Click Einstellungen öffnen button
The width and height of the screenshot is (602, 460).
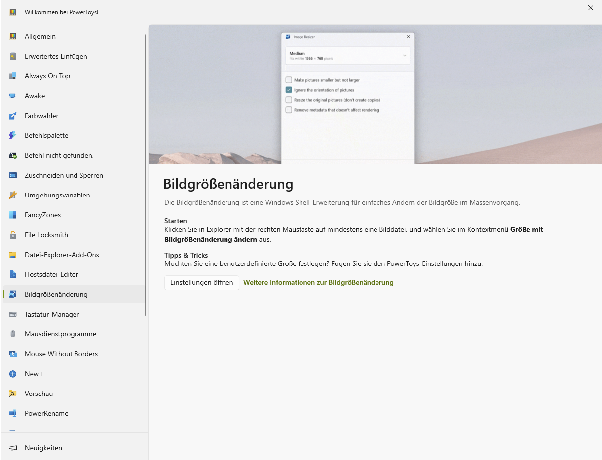[202, 283]
